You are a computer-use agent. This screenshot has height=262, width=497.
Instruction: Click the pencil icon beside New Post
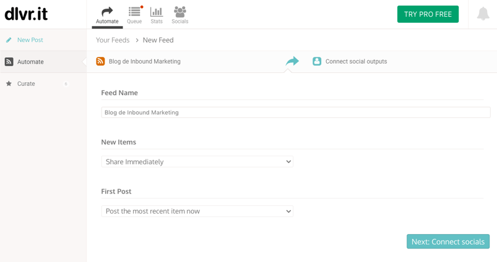pos(9,40)
